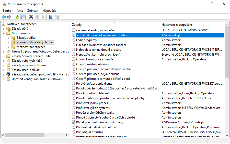This screenshot has width=230, height=144.
Task: Click policy icon beside Generovat audity zabezpečení
Action: [x=74, y=30]
